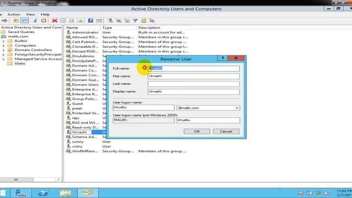Sort by the Name column header
The height and width of the screenshot is (198, 352).
pyautogui.click(x=82, y=28)
